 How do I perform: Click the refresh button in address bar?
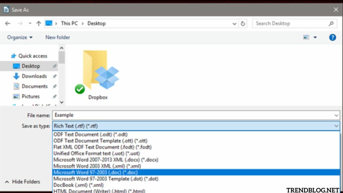(243, 23)
